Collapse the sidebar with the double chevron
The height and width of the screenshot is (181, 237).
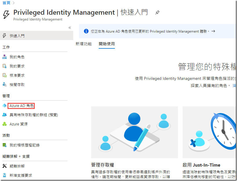pyautogui.click(x=69, y=28)
